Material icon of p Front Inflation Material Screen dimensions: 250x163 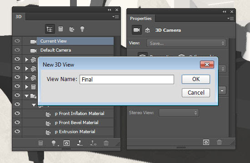point(48,114)
